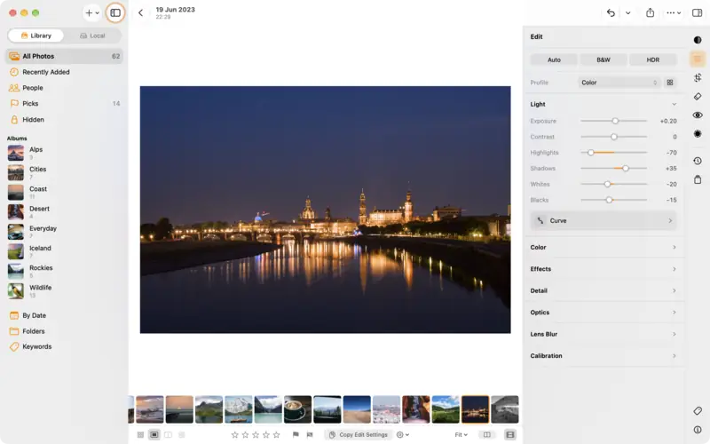
Task: Click the Shadows slider handle
Action: [x=626, y=169]
